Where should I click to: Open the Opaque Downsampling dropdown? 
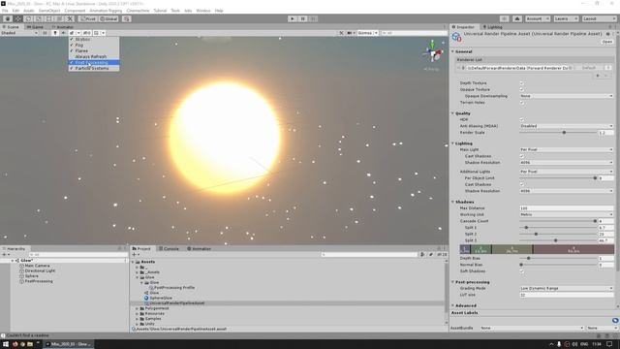[x=566, y=96]
